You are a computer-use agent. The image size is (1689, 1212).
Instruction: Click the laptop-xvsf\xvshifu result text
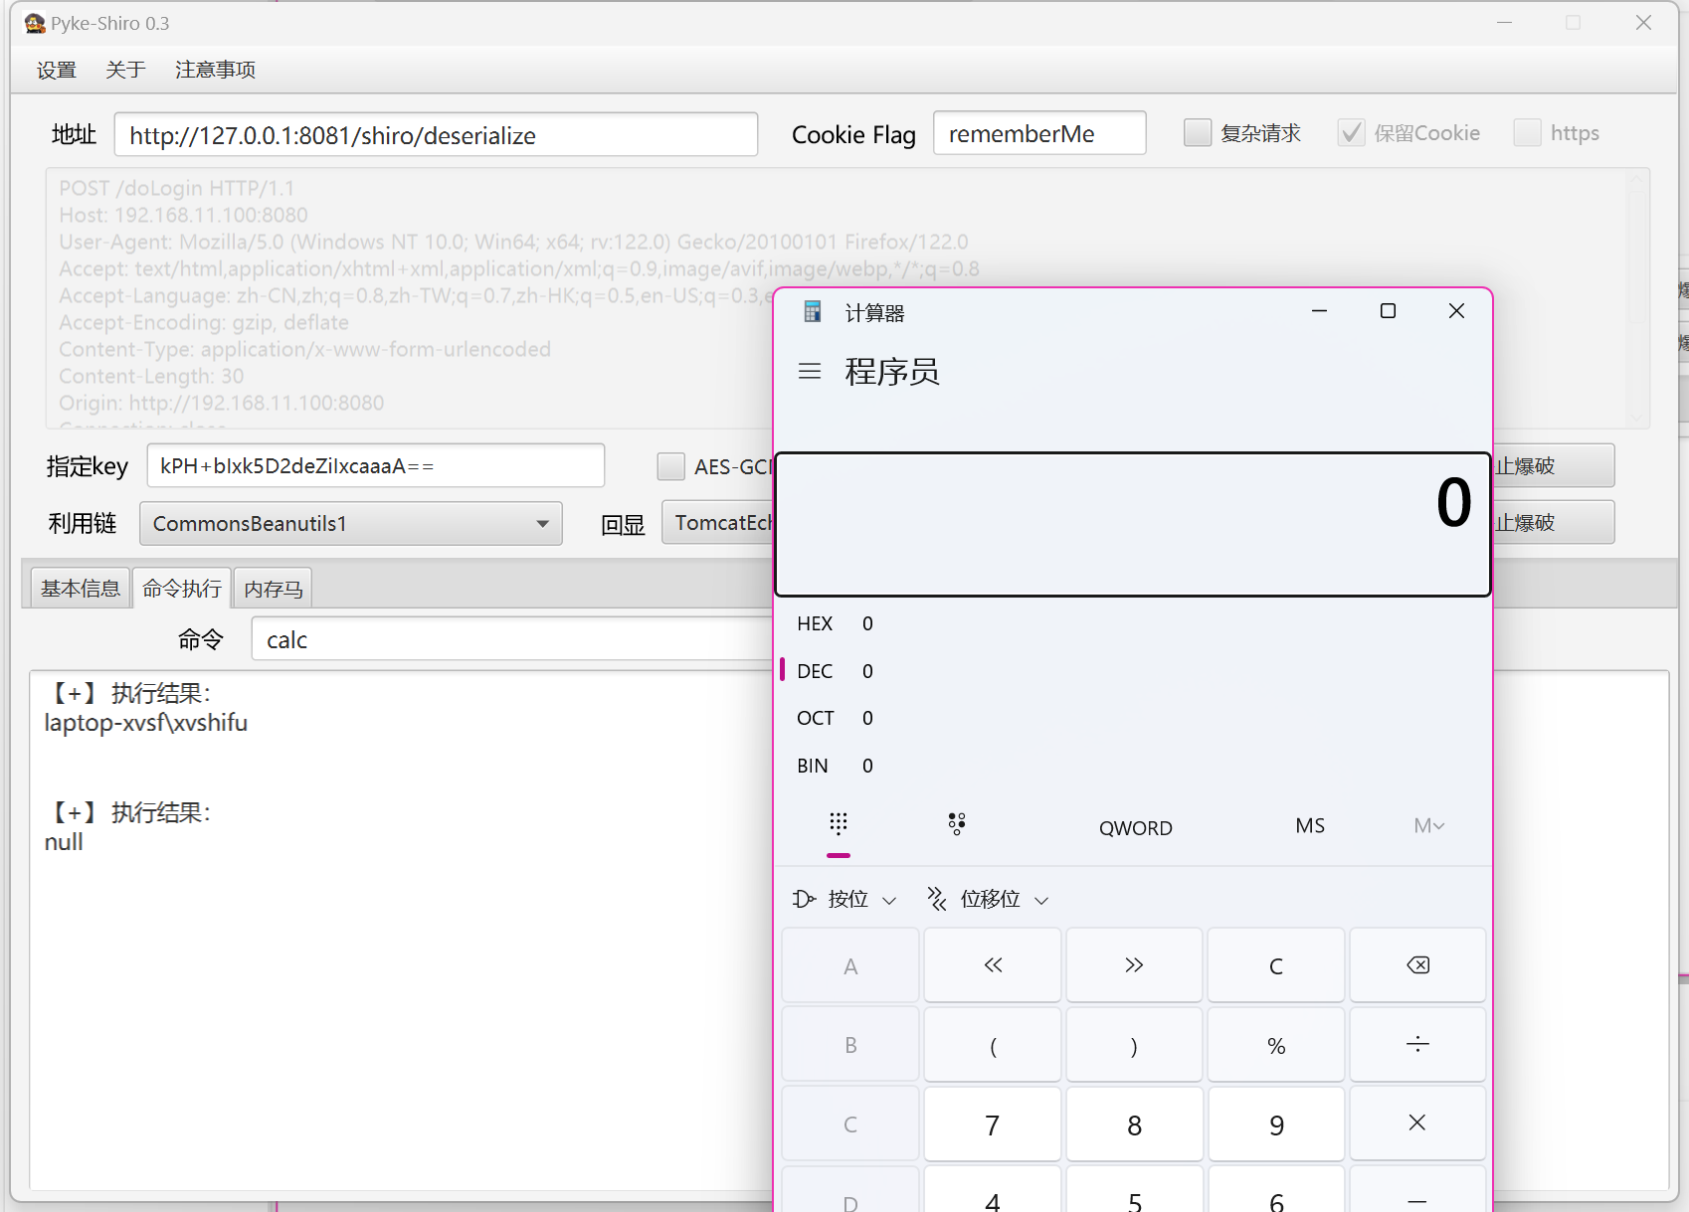146,723
